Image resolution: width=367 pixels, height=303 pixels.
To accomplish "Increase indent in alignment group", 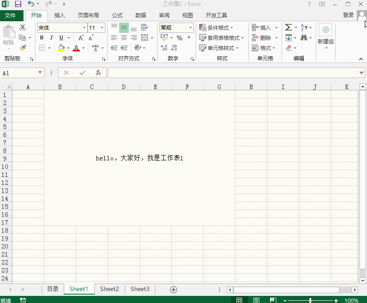I will [x=124, y=48].
